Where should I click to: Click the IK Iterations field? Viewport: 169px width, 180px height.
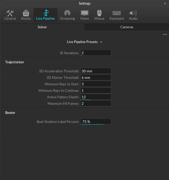pos(96,53)
